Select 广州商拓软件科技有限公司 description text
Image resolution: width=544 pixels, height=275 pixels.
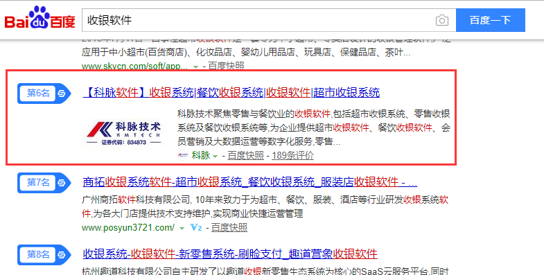click(265, 206)
